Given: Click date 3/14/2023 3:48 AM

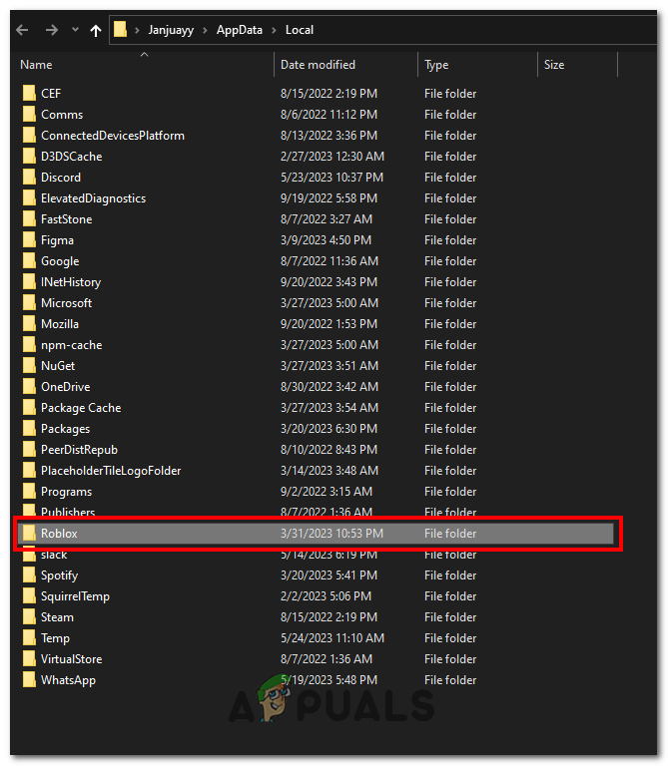Looking at the screenshot, I should (x=330, y=471).
